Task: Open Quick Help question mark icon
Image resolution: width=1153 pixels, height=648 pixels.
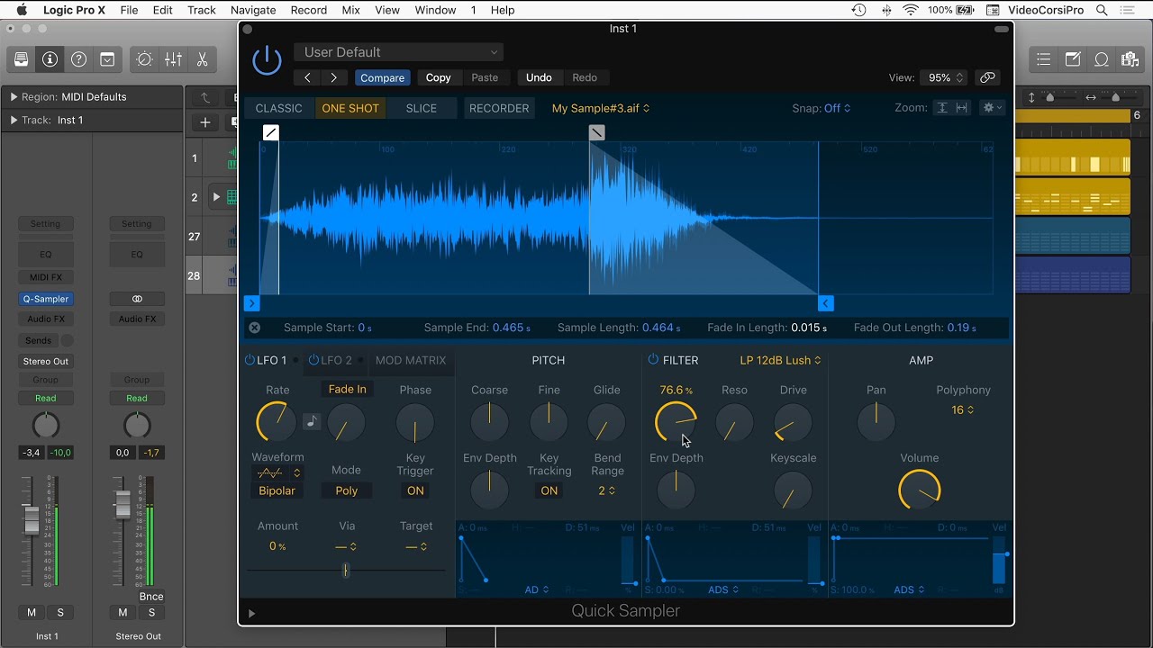Action: click(x=79, y=59)
